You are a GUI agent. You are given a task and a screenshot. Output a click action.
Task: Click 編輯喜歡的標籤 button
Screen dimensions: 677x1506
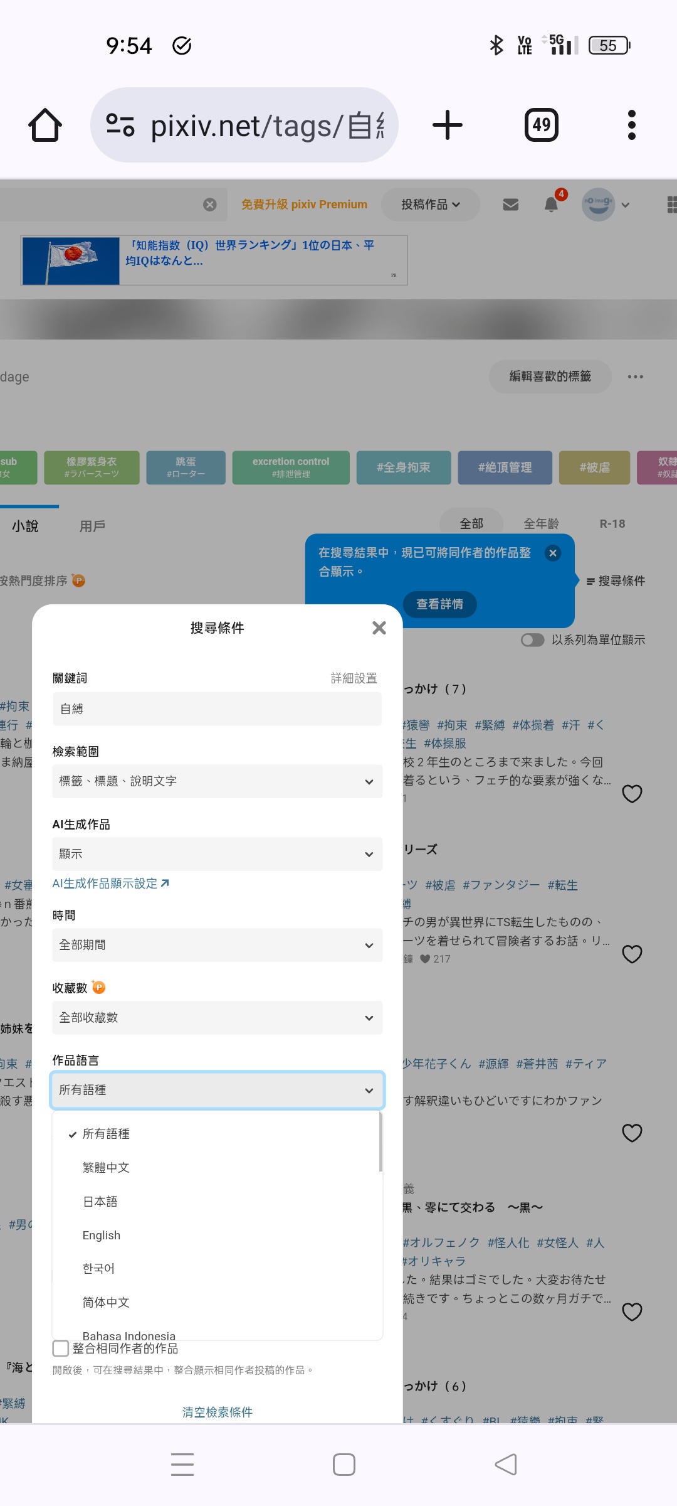[x=550, y=376]
